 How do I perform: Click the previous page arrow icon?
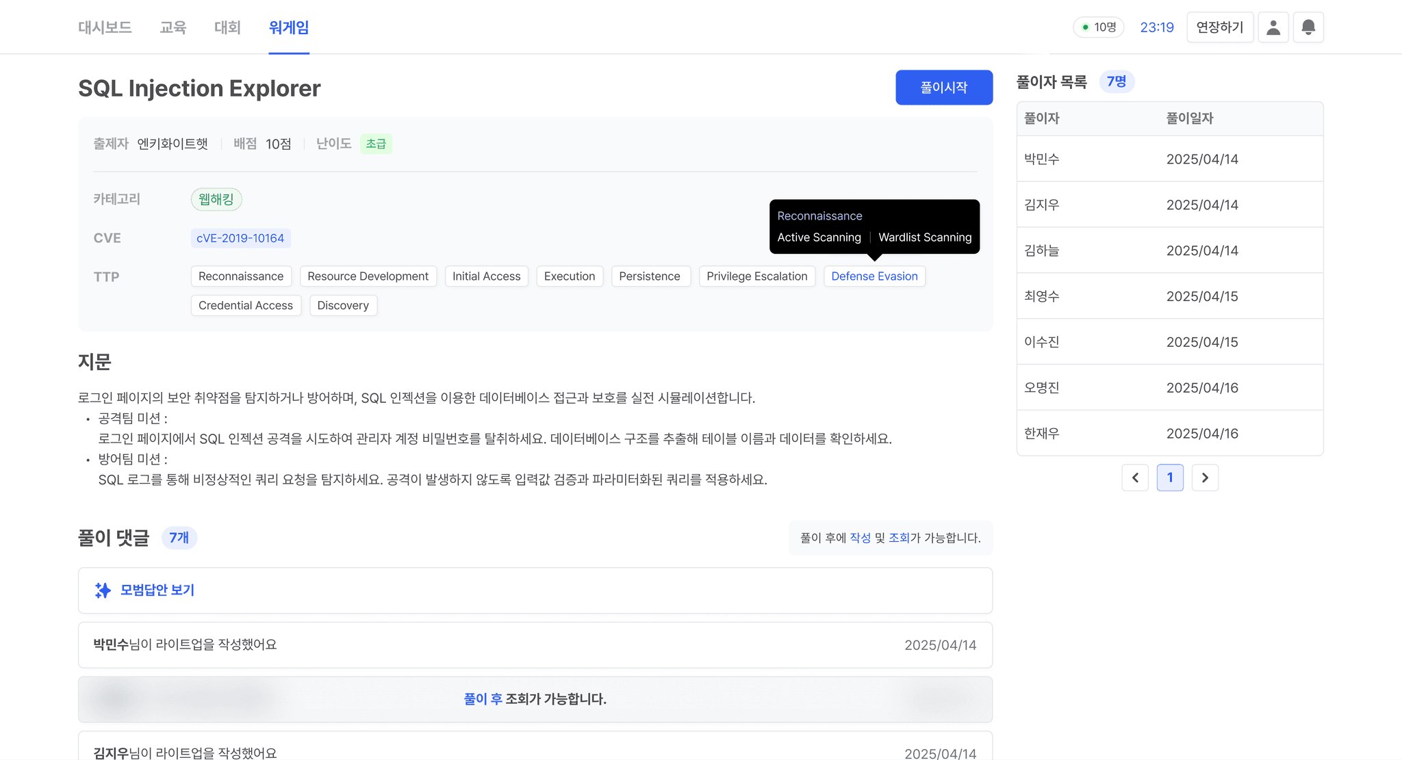(1136, 477)
